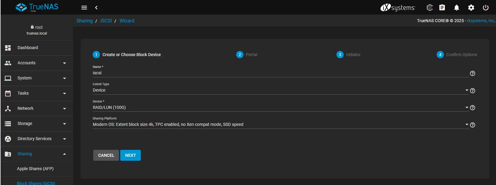This screenshot has height=185, width=496.
Task: Click the power icon
Action: (486, 8)
